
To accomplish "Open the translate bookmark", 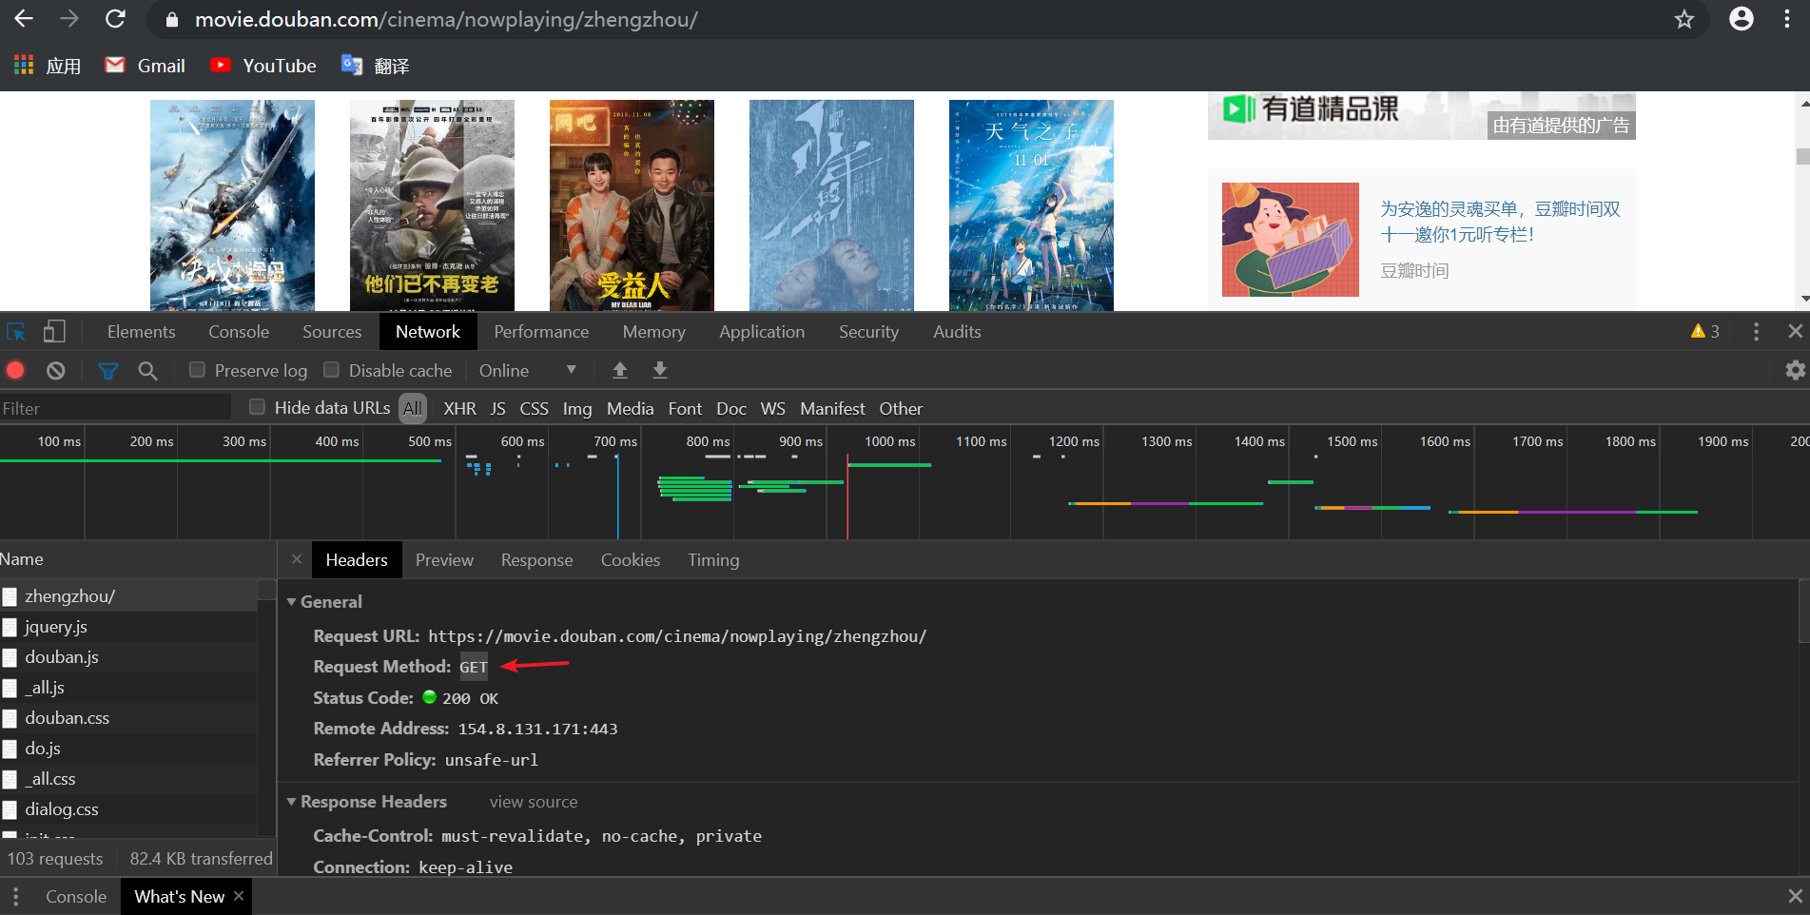I will [376, 66].
